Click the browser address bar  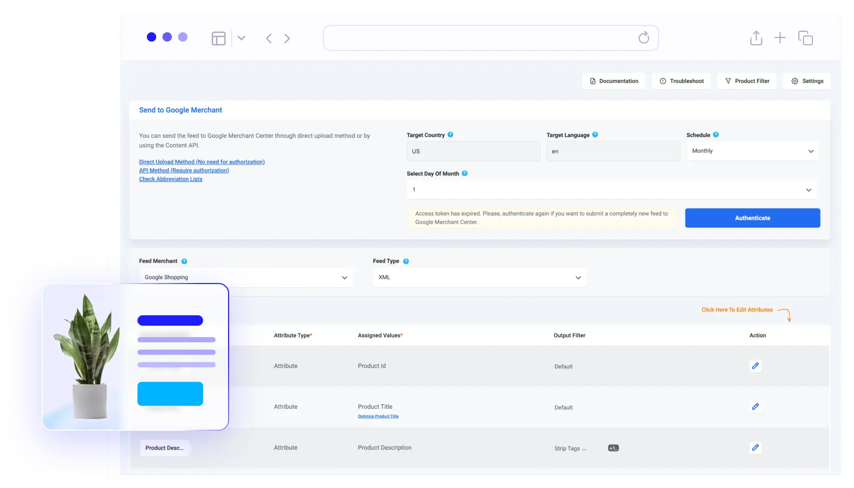(x=491, y=38)
